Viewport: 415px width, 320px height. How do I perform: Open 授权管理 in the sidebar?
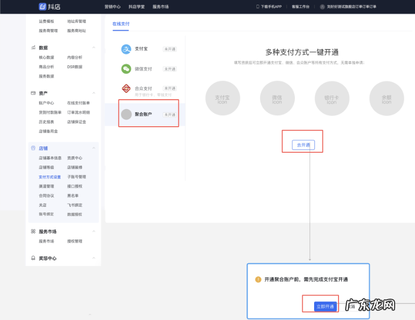tap(75, 241)
